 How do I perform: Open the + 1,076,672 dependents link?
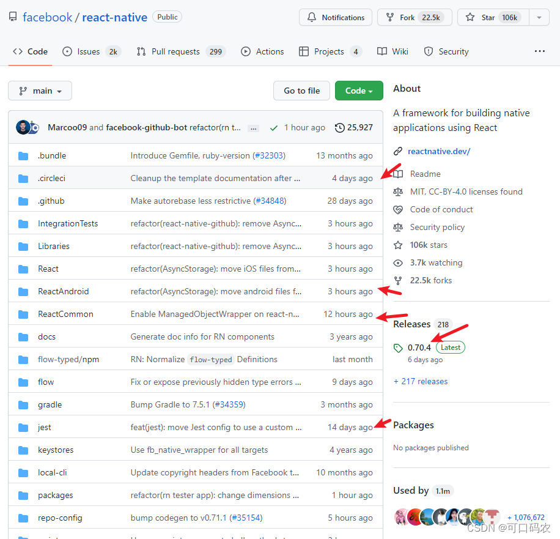(526, 517)
